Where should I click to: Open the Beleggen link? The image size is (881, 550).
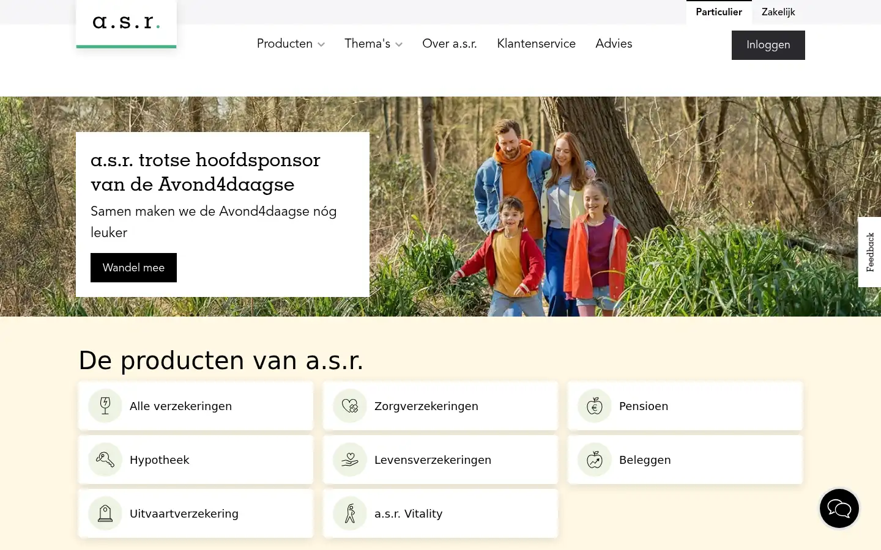coord(685,460)
